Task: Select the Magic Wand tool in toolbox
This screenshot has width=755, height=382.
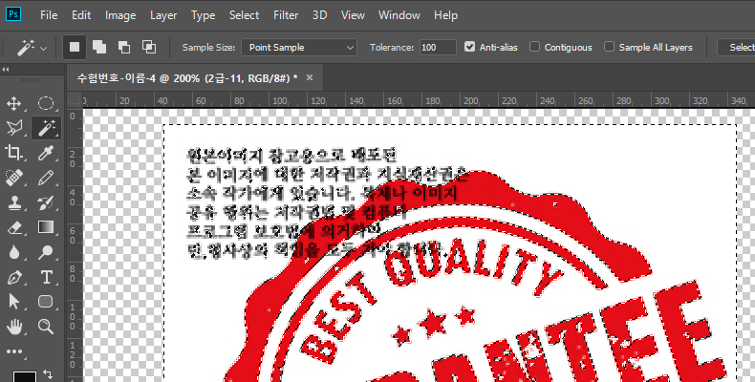Action: [46, 128]
